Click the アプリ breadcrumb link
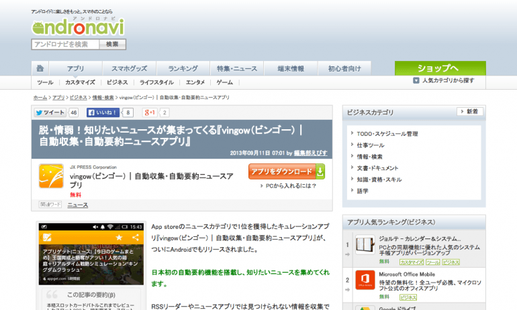 click(x=58, y=98)
